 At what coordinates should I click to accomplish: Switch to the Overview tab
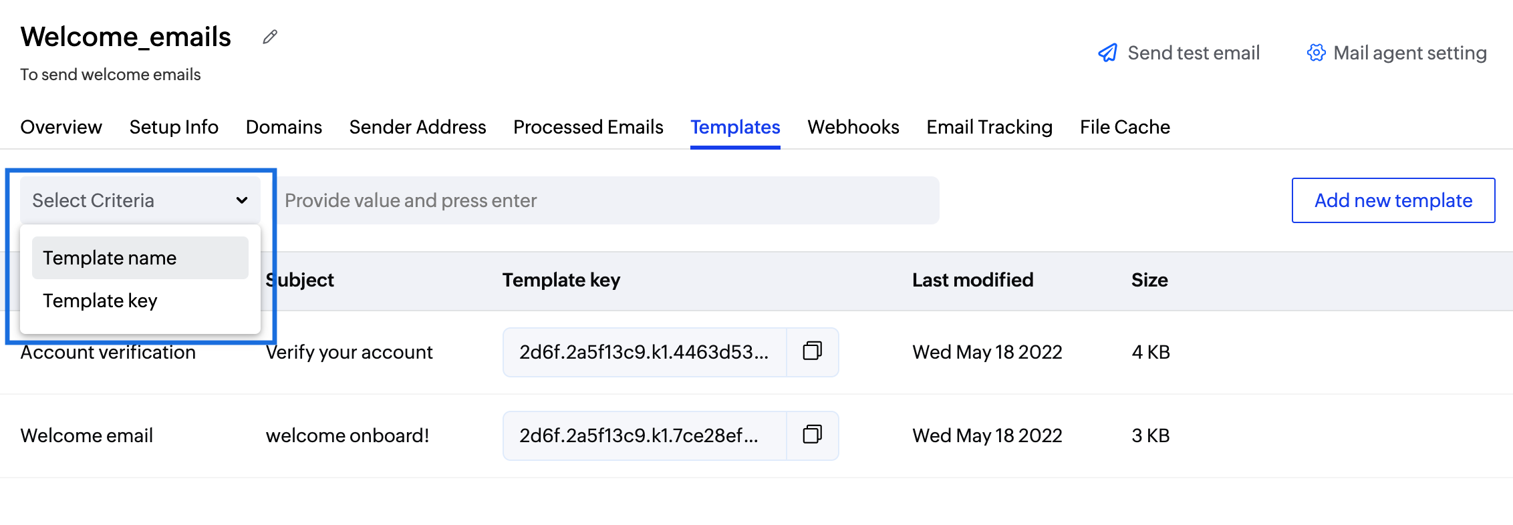coord(61,127)
